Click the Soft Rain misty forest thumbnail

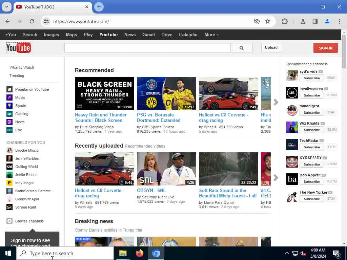pyautogui.click(x=228, y=169)
